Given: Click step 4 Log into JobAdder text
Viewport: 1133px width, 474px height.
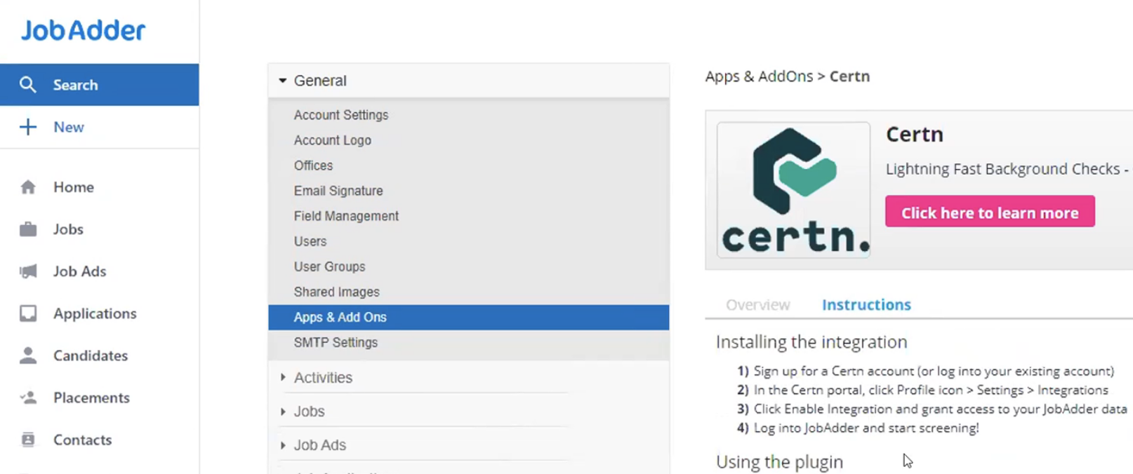Looking at the screenshot, I should tap(866, 428).
